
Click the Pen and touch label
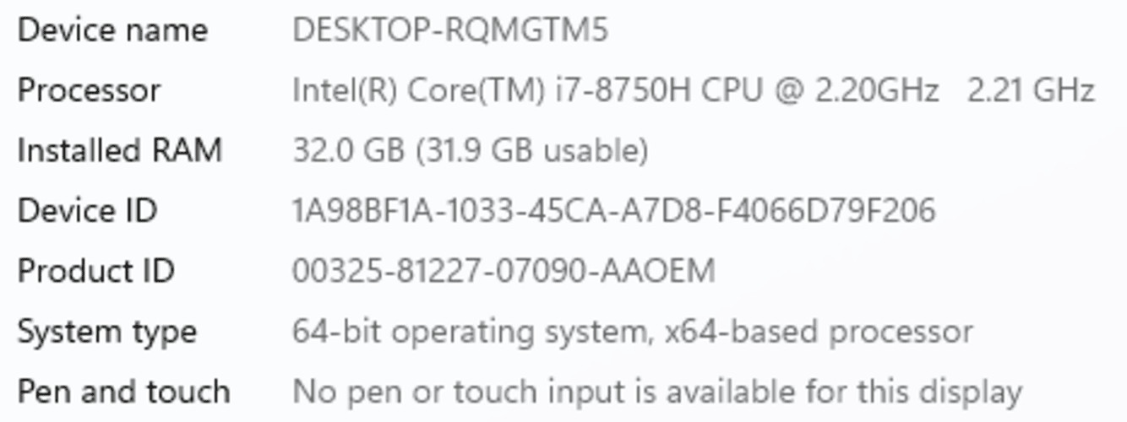point(123,392)
